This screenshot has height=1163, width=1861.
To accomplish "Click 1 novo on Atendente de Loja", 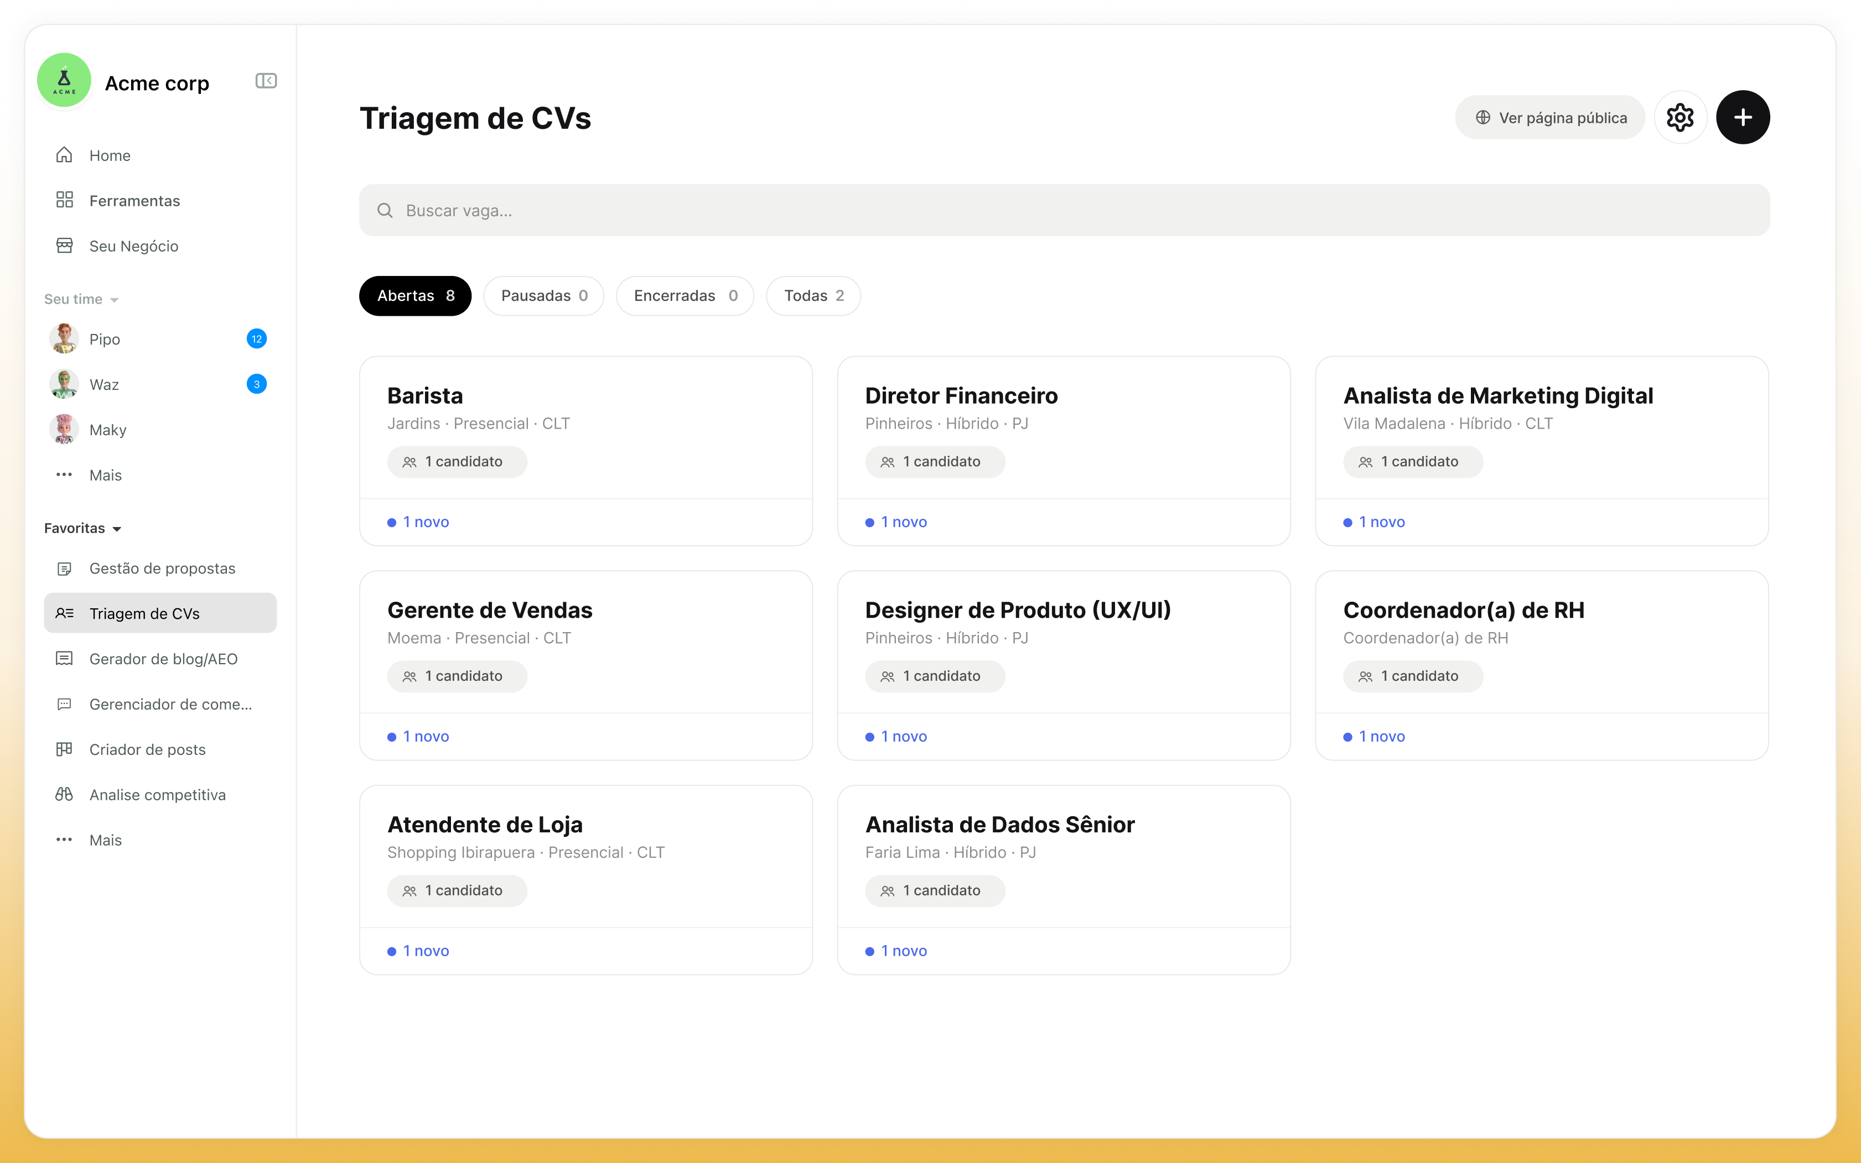I will (419, 951).
